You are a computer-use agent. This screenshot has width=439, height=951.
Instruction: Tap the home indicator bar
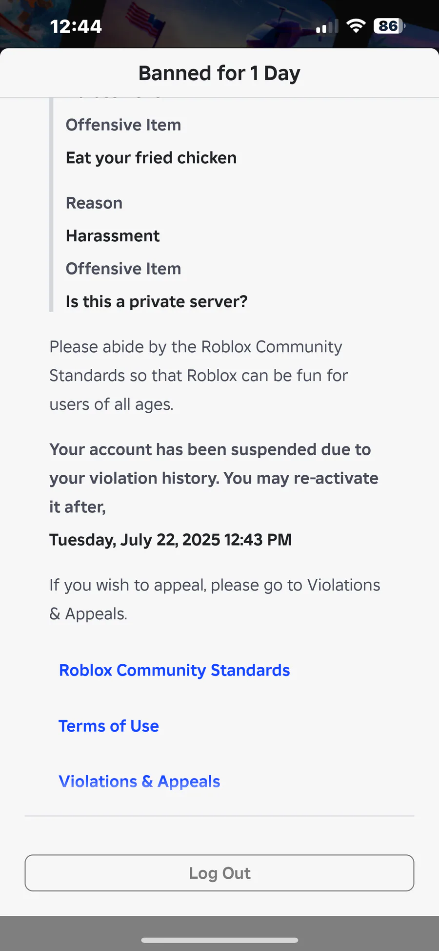point(219,940)
